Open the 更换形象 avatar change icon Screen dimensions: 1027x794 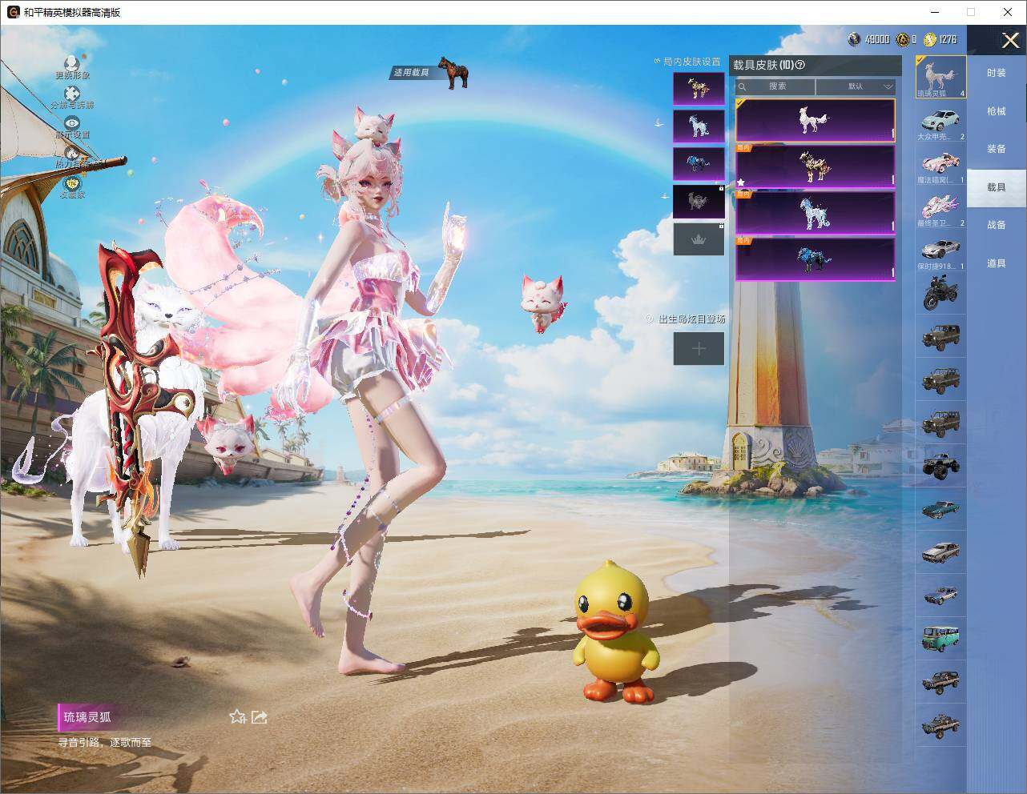[72, 63]
